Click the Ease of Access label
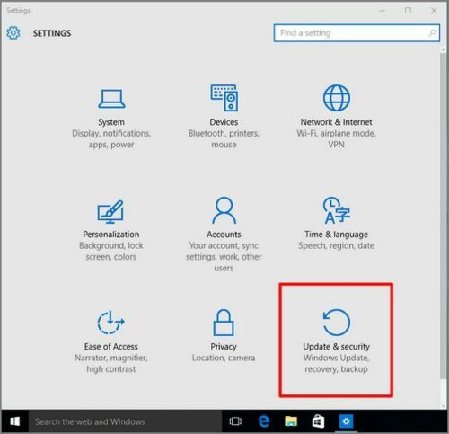449x434 pixels. pyautogui.click(x=111, y=347)
